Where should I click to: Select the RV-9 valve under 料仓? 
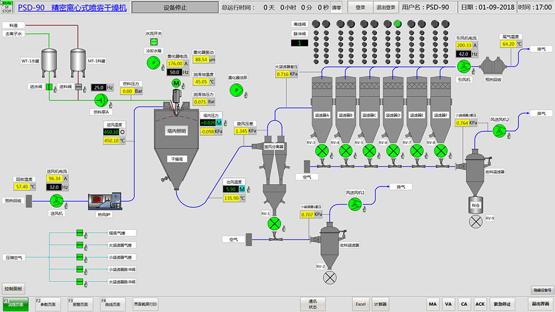476,222
